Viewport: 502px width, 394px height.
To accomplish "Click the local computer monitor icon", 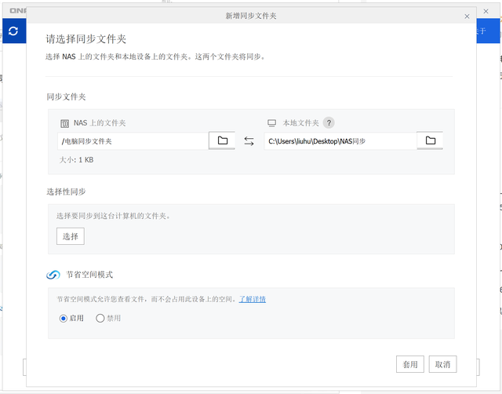I will (272, 123).
